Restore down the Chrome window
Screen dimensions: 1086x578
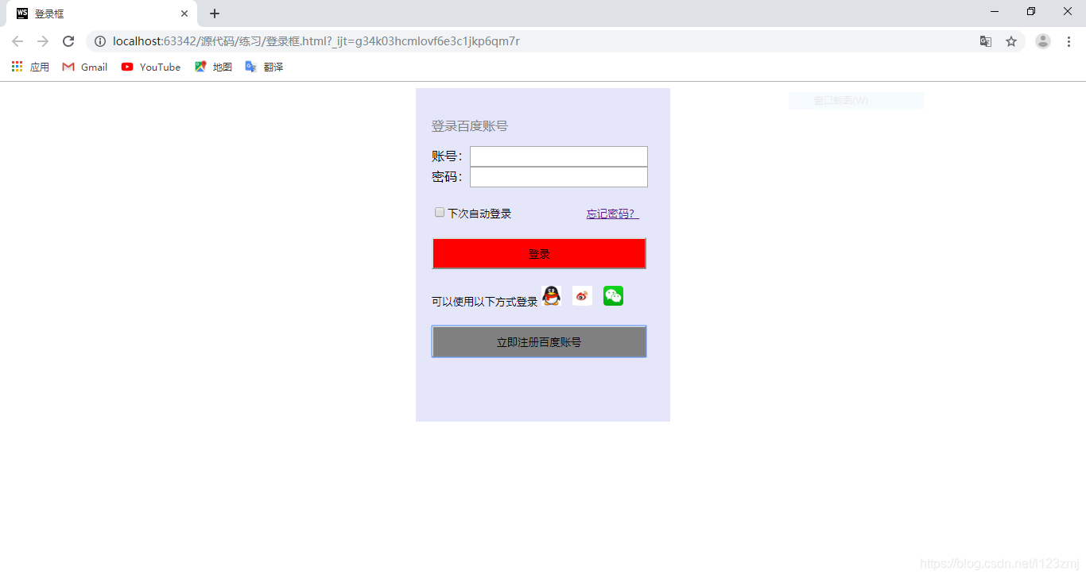(1031, 11)
